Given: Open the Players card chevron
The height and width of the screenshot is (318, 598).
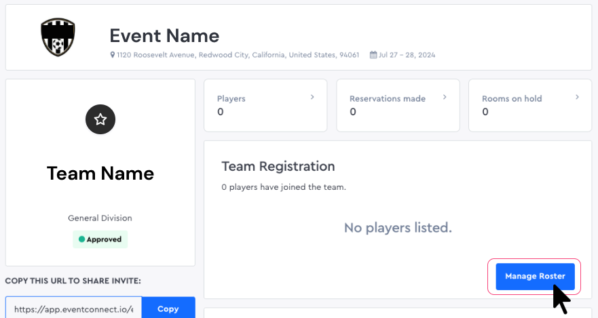Looking at the screenshot, I should point(312,97).
